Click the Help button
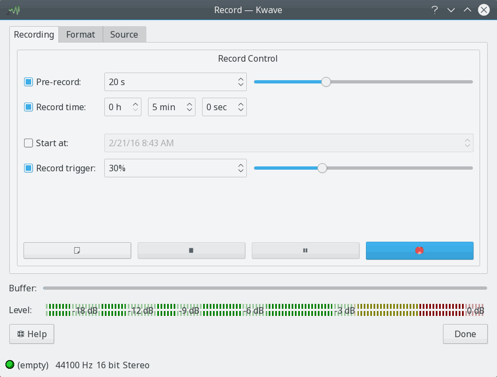Viewport: 497px width, 377px height. [x=32, y=334]
